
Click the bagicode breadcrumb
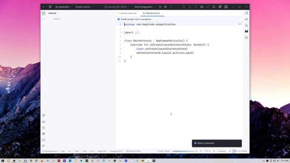(x=102, y=151)
